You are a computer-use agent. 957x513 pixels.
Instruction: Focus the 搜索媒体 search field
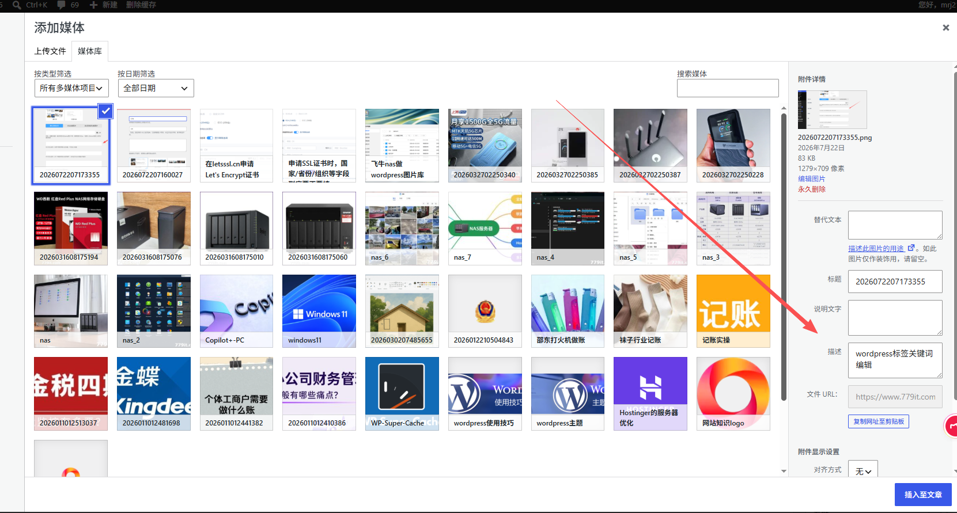pyautogui.click(x=728, y=88)
